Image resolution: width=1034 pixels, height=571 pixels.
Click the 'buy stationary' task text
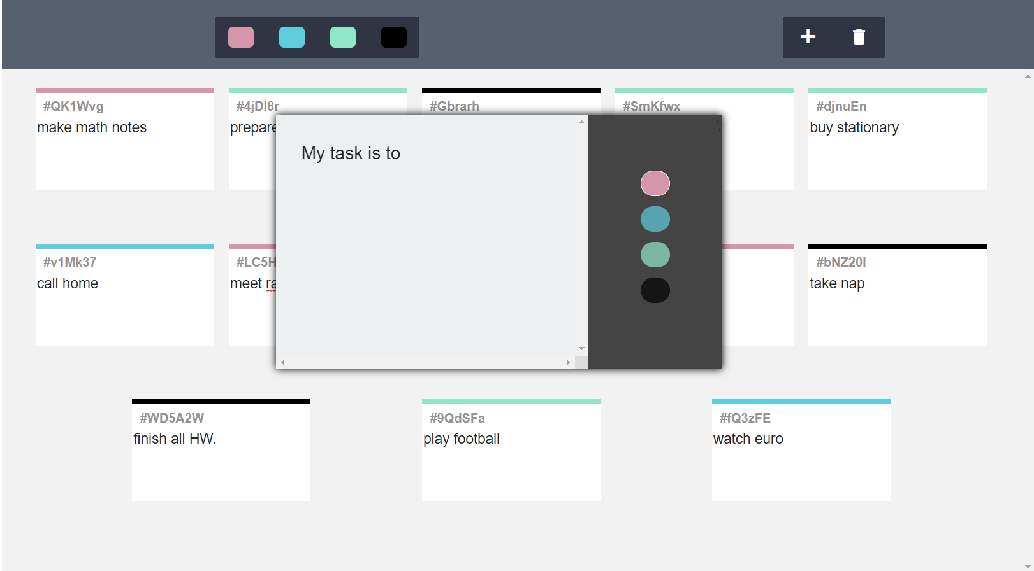(854, 128)
